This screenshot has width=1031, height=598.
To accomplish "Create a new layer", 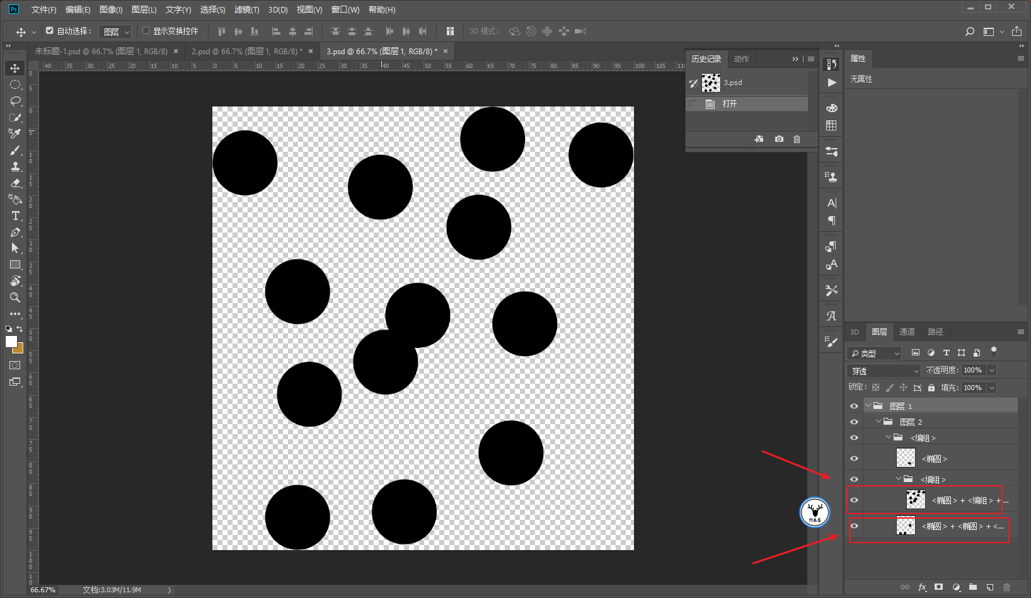I will (x=989, y=587).
